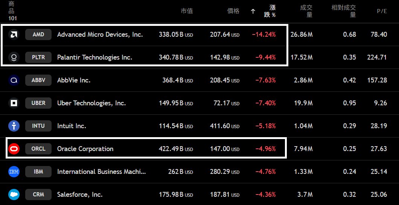Sort by the 價格 column header
Viewport: 399px width, 205px height.
click(x=233, y=11)
